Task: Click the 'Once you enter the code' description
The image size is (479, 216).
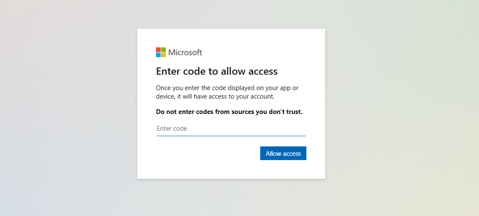Action: [x=227, y=92]
